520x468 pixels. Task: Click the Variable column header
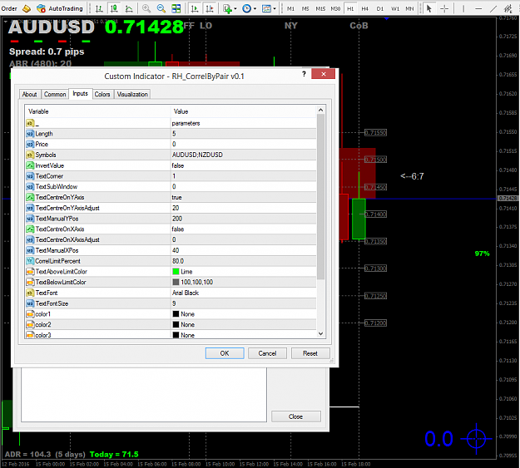point(98,111)
